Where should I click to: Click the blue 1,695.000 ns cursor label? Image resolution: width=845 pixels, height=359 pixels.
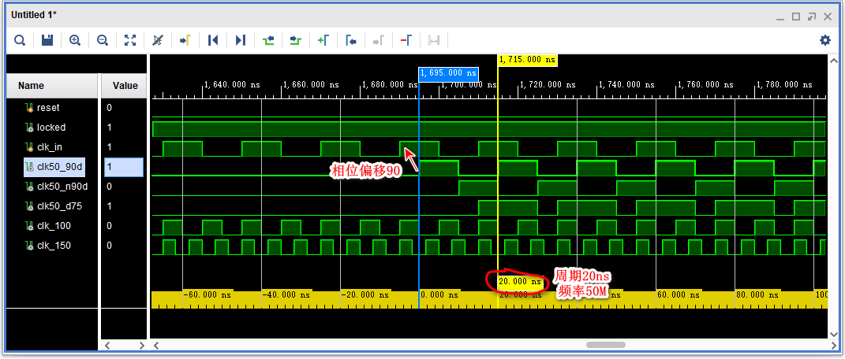[x=447, y=73]
